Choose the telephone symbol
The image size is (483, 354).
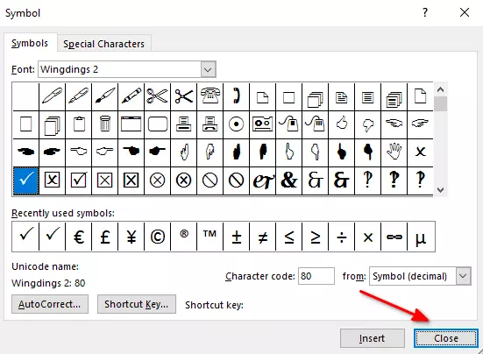tap(210, 96)
